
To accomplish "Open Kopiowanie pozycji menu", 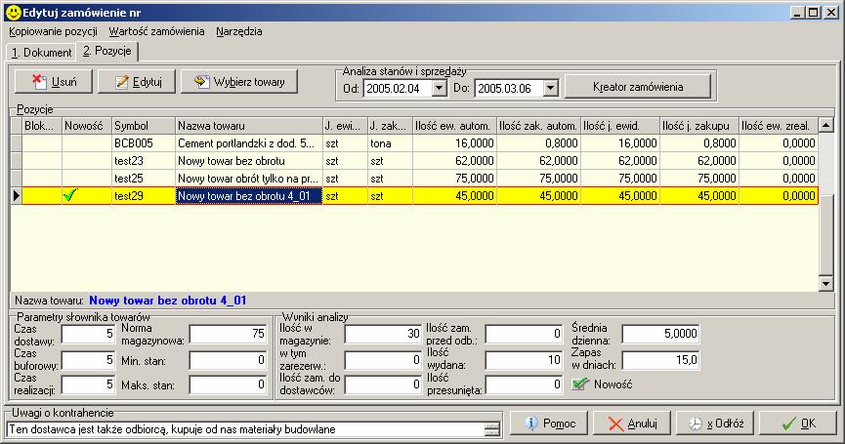I will point(53,31).
